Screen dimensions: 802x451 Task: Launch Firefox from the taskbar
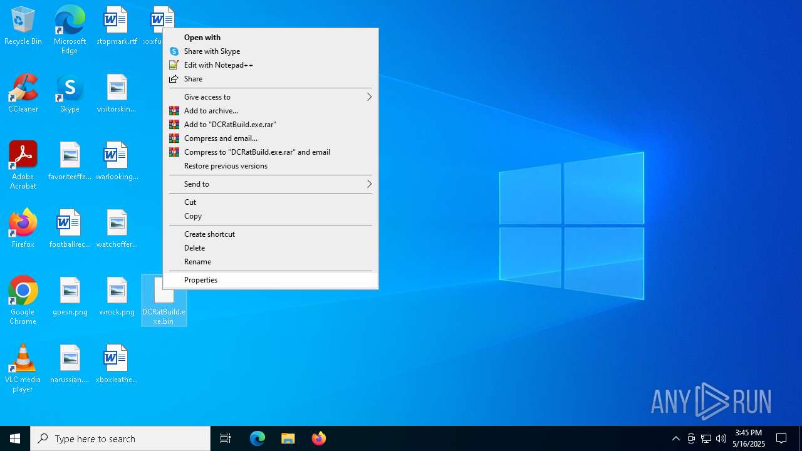(x=318, y=438)
